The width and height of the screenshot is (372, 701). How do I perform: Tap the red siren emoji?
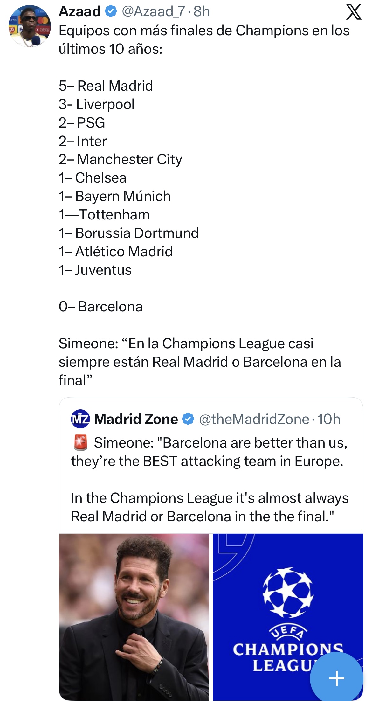(80, 442)
